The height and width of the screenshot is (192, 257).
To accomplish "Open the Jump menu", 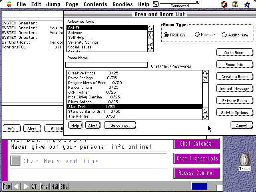I will click(x=53, y=4).
